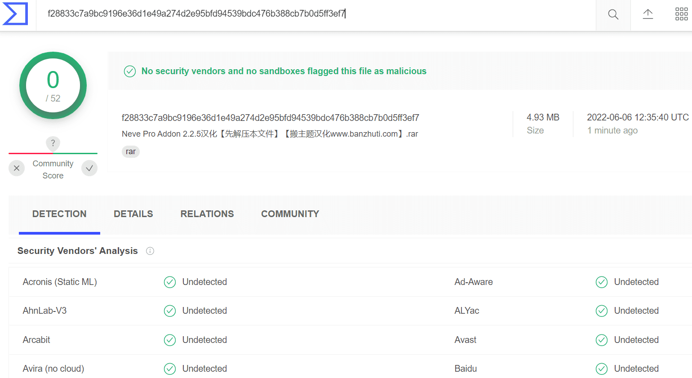The width and height of the screenshot is (692, 378).
Task: Vote the file harmless with checkmark icon
Action: point(89,168)
